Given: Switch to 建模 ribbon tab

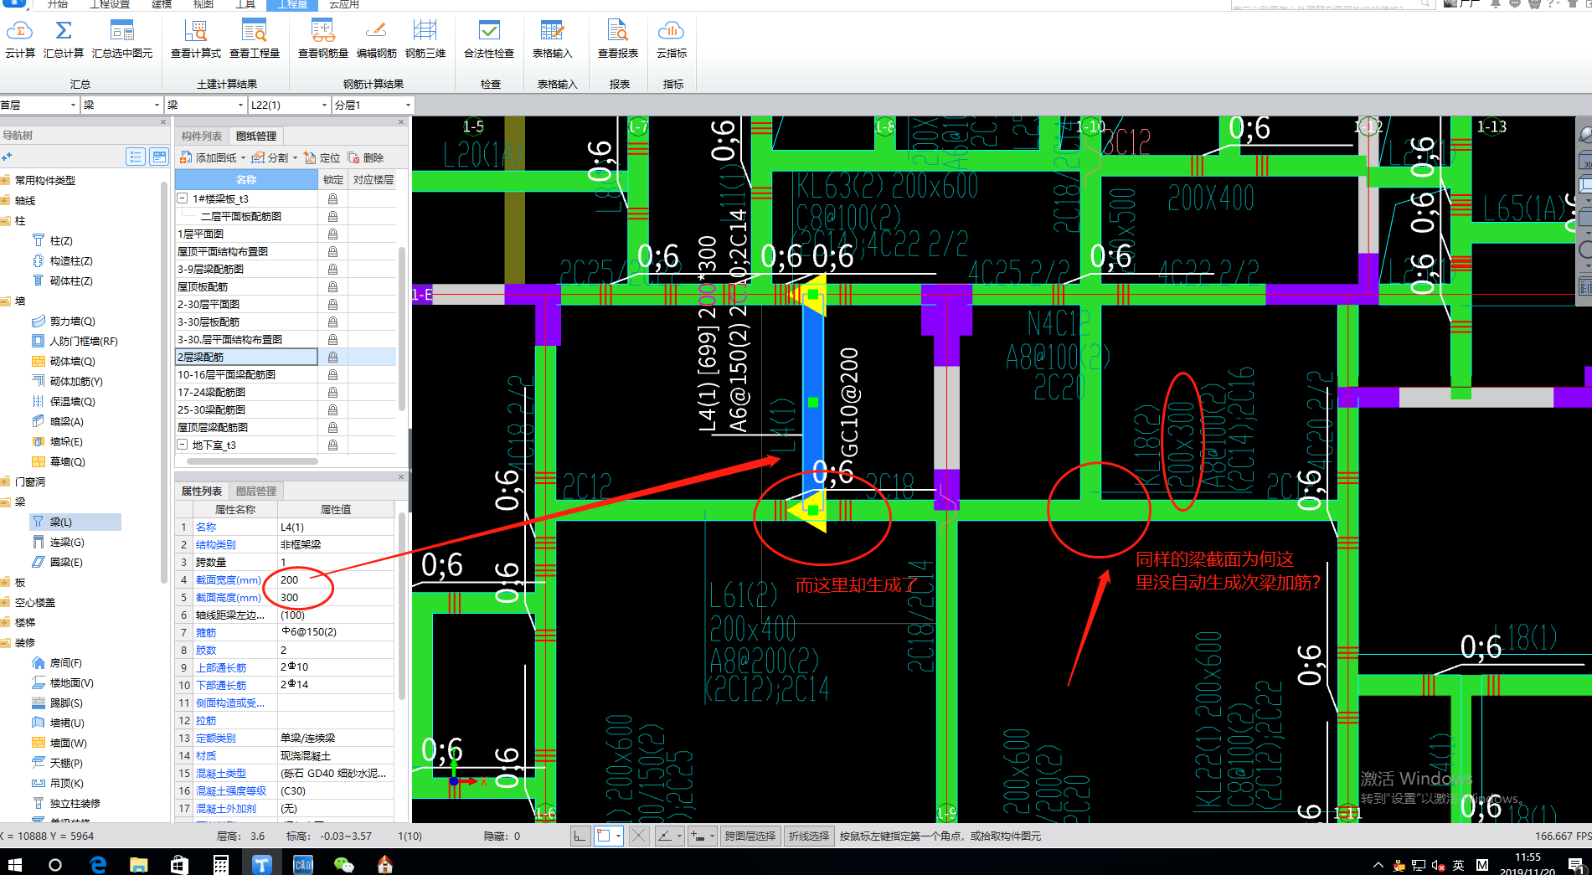Looking at the screenshot, I should [162, 4].
